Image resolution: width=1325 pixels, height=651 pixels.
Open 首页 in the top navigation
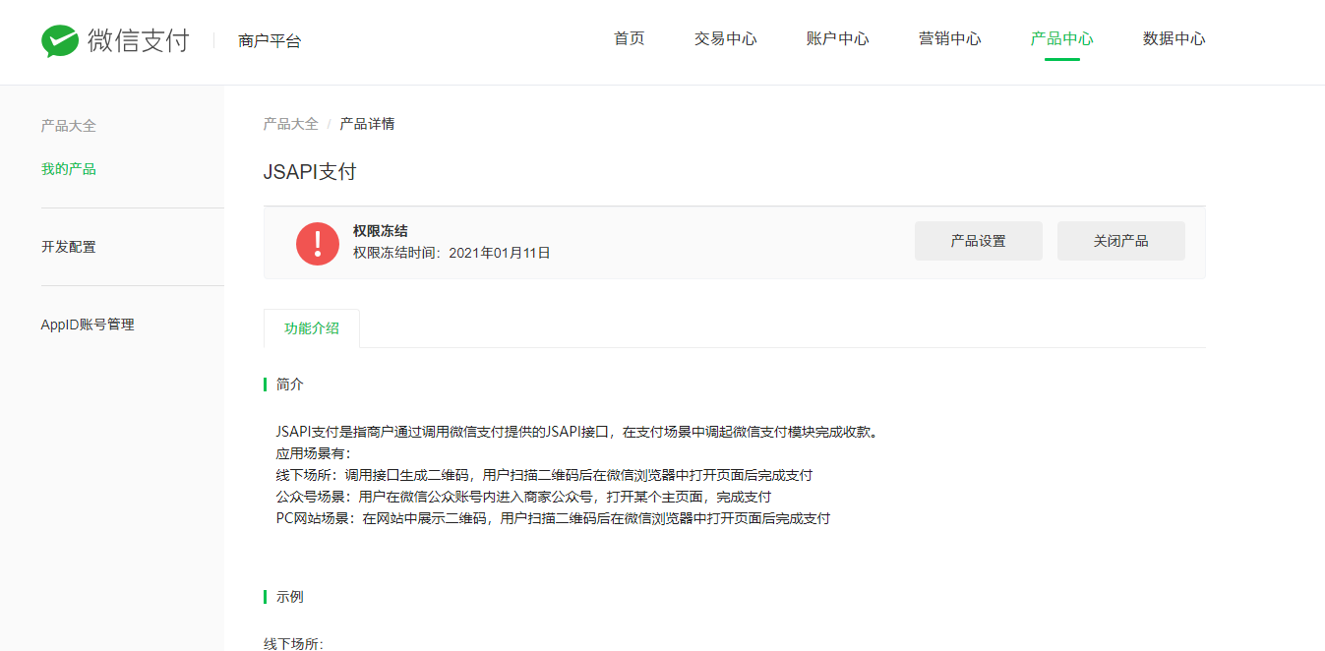click(630, 39)
